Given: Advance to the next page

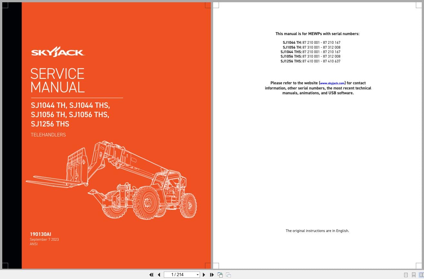Looking at the screenshot, I should (x=204, y=274).
